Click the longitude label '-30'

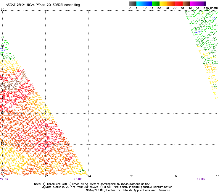[x=3, y=176]
